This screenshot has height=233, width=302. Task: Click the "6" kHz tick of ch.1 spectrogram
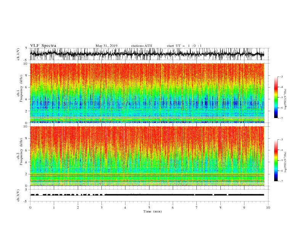click(26, 88)
